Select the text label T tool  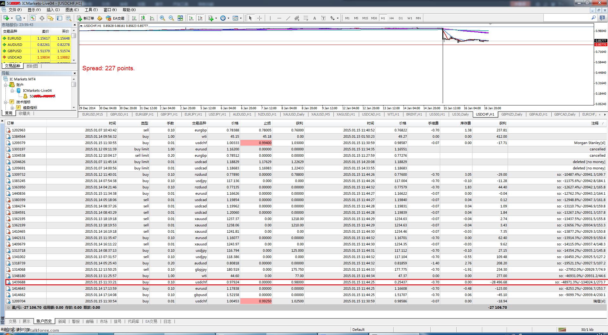point(323,18)
